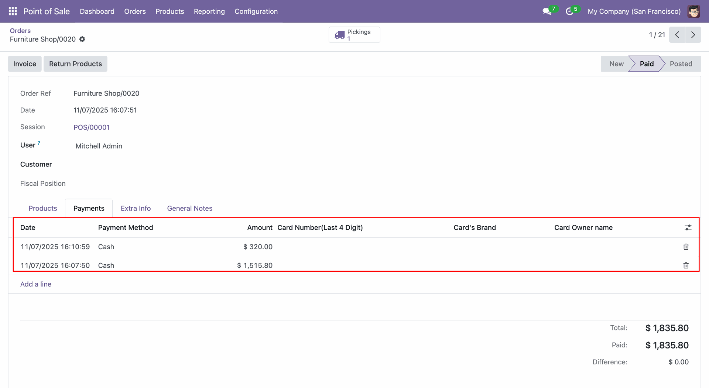The image size is (709, 388).
Task: Delete the $ 320.00 cash payment line
Action: (x=686, y=247)
